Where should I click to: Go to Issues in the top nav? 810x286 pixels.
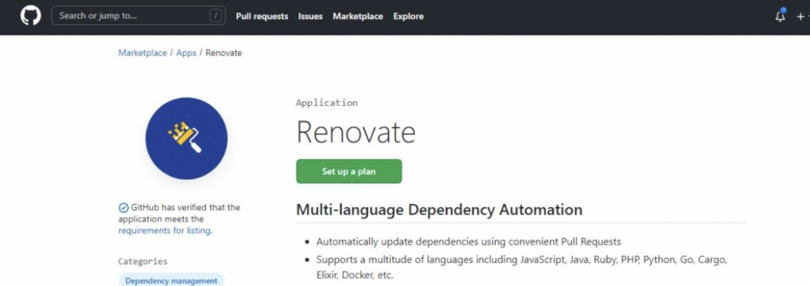(310, 16)
